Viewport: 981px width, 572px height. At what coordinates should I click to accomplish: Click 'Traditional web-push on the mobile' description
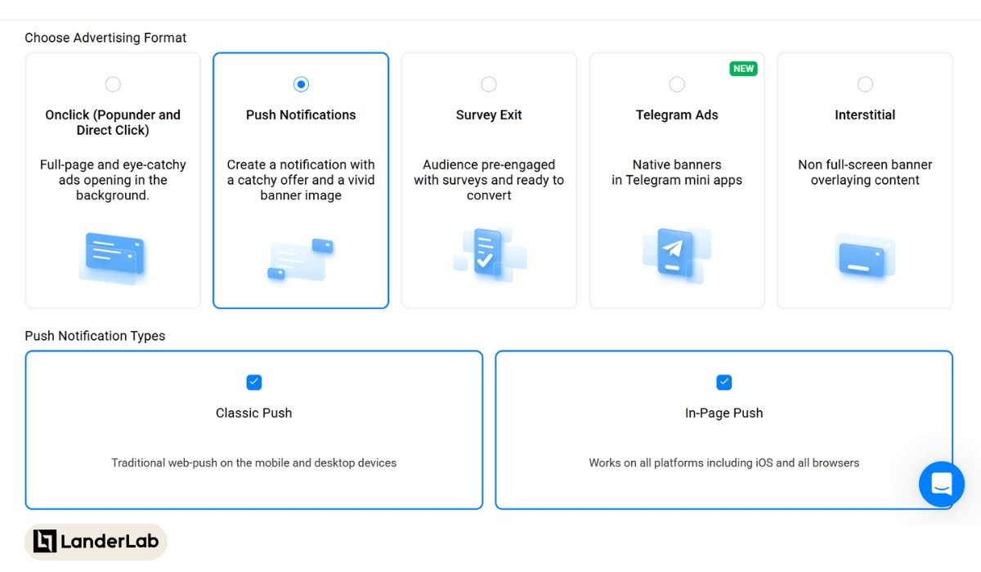(254, 463)
